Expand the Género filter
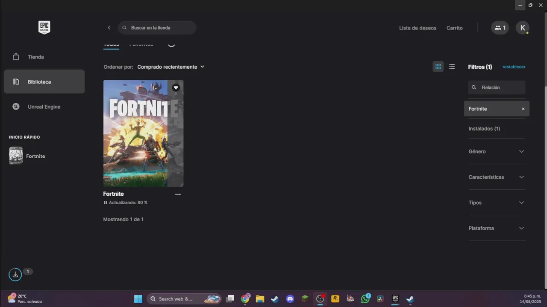The height and width of the screenshot is (307, 547). coord(497,151)
